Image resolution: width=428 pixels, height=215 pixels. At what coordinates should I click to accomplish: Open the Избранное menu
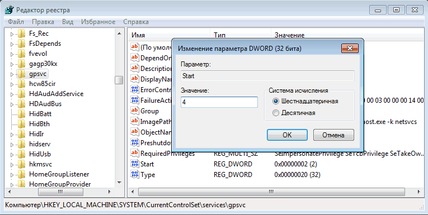coord(98,22)
